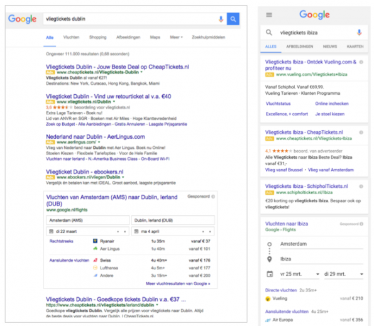Click info icon beside desktop Gesponsord label
The height and width of the screenshot is (326, 374).
pos(213,197)
